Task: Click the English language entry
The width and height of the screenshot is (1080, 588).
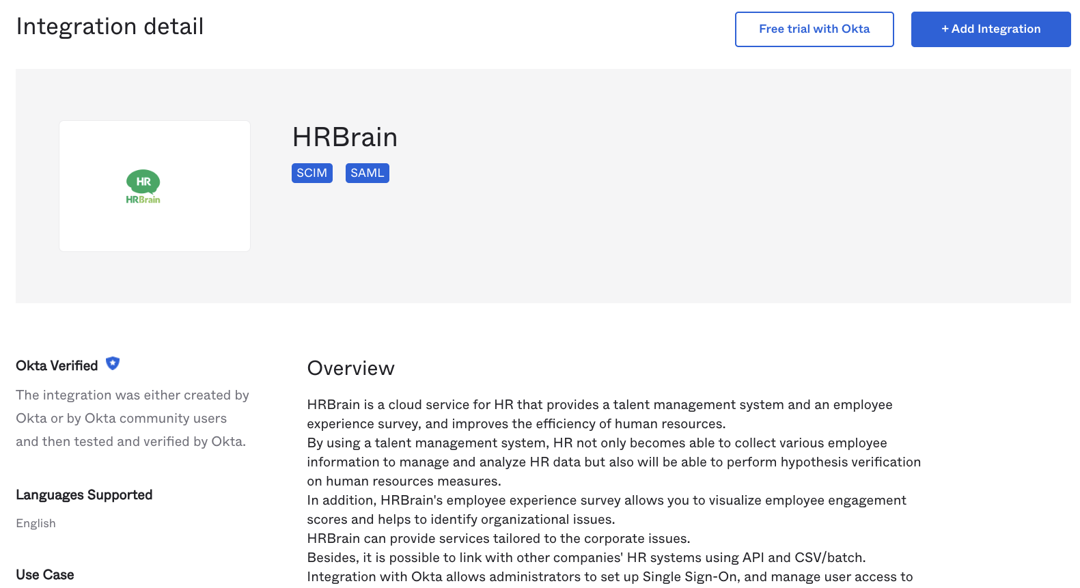Action: 36,524
